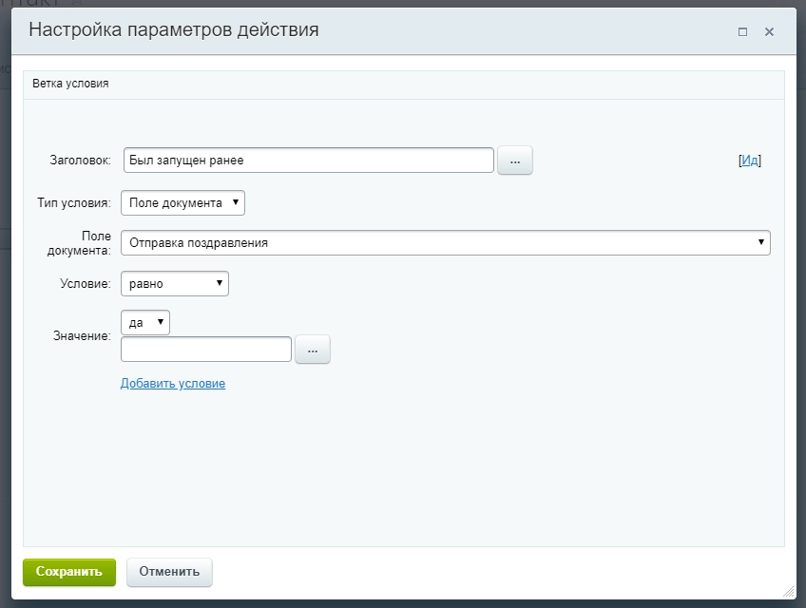Click the ellipsis button next to the title field

pyautogui.click(x=514, y=161)
